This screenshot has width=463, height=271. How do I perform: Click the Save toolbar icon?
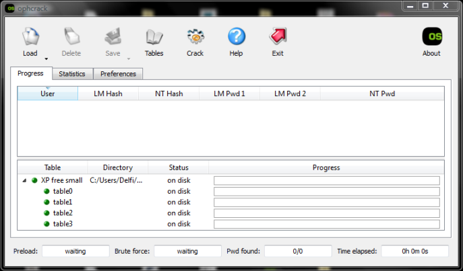click(x=113, y=36)
